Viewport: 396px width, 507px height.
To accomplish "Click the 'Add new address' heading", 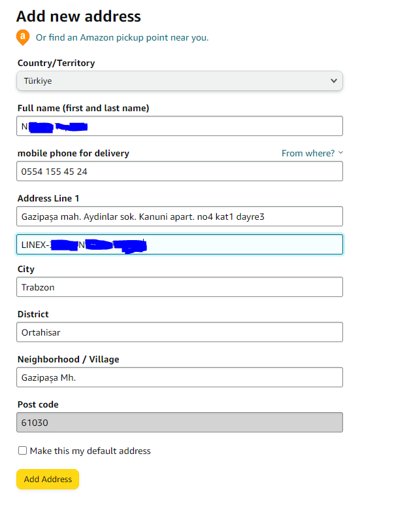I will click(x=78, y=16).
